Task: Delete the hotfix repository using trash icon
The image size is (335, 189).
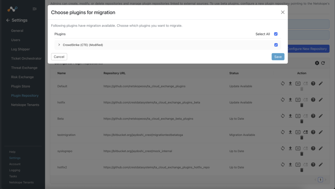Action: click(302, 105)
